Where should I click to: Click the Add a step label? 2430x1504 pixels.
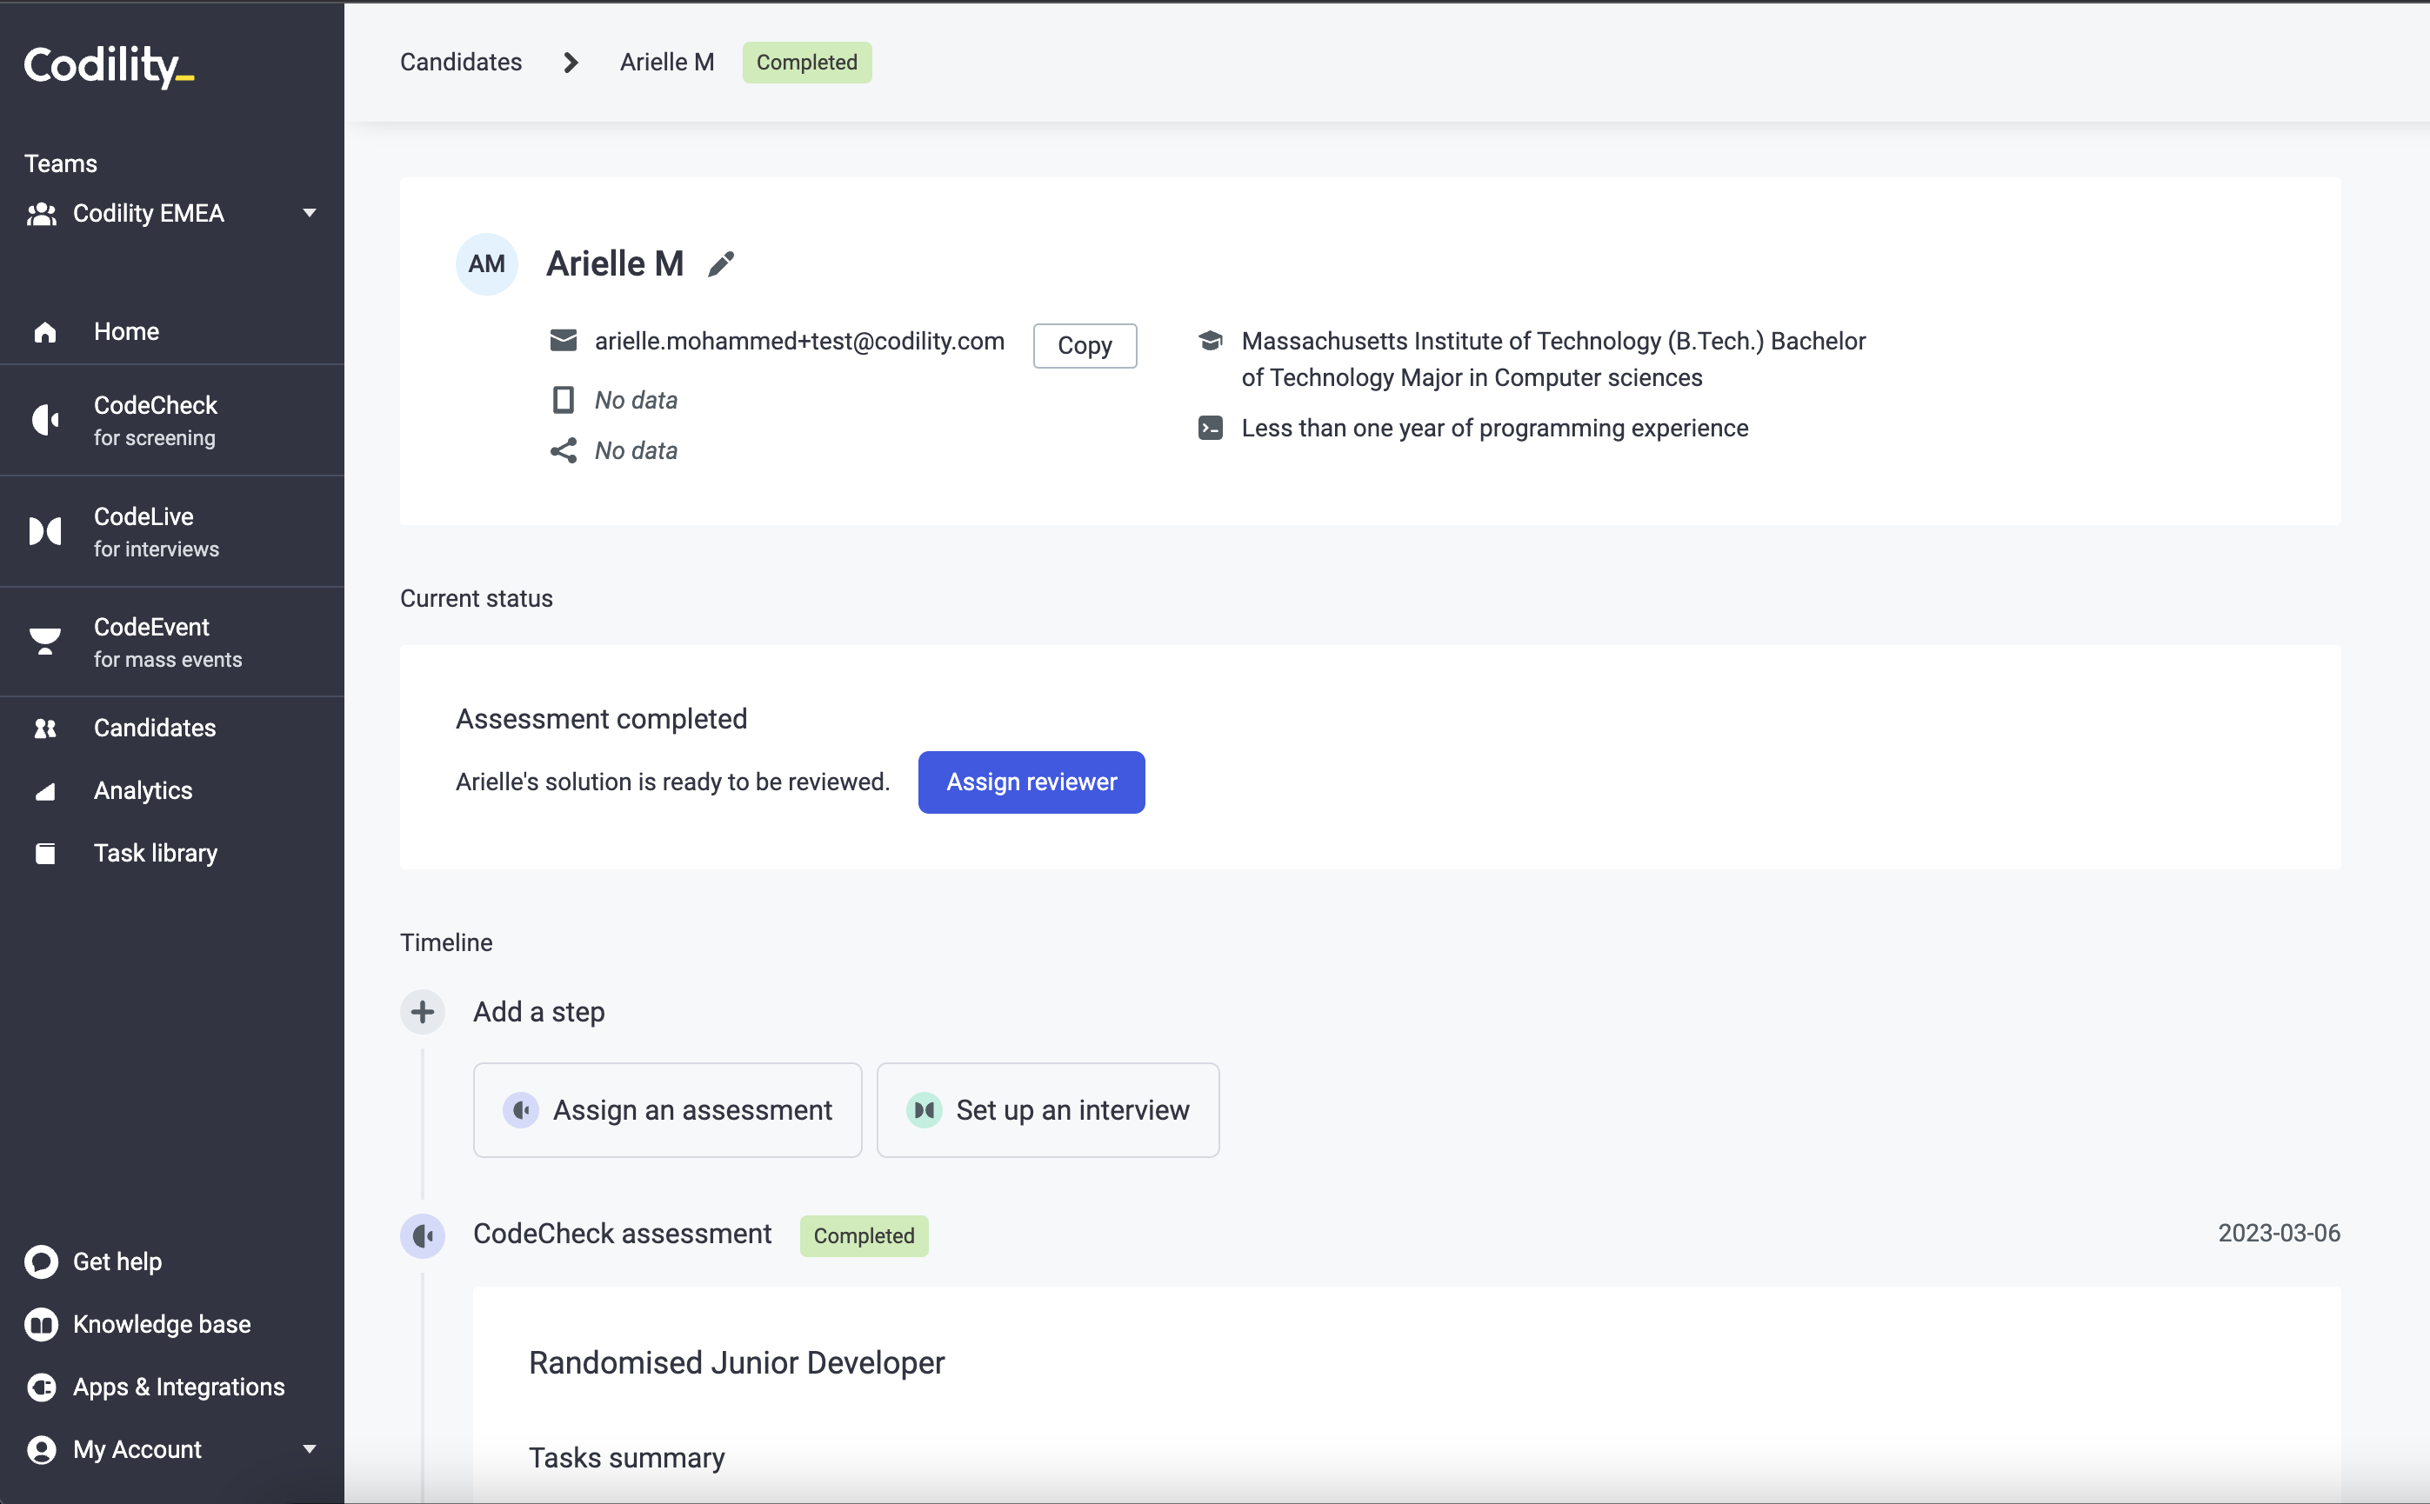pyautogui.click(x=539, y=1013)
